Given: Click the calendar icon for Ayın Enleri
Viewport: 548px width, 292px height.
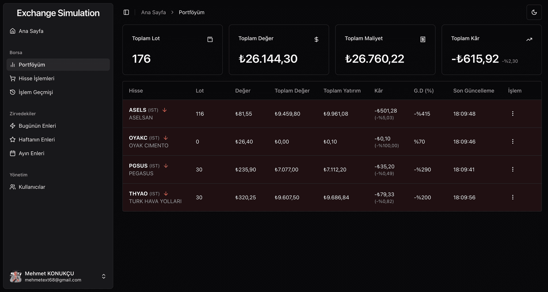Looking at the screenshot, I should (13, 153).
